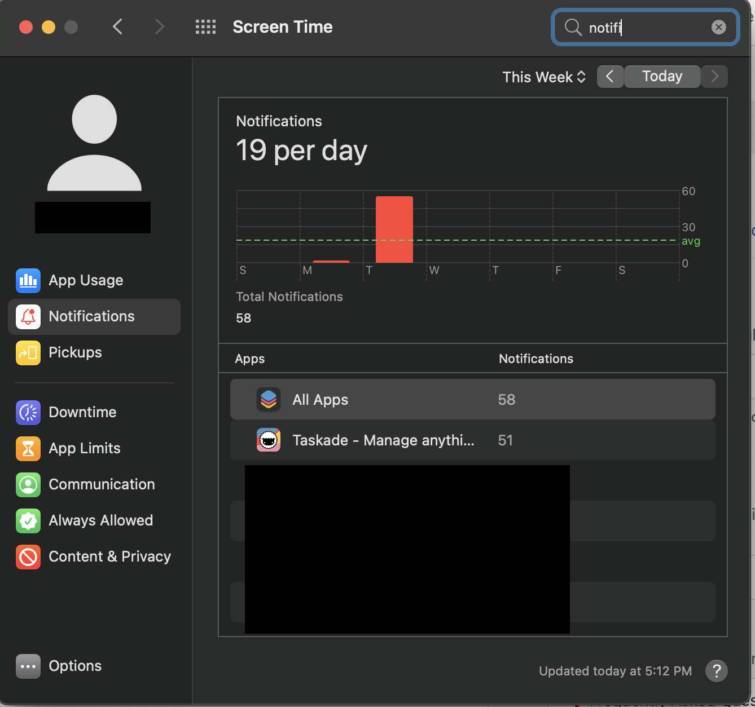Open the App Usage section
The height and width of the screenshot is (707, 755).
pyautogui.click(x=86, y=280)
